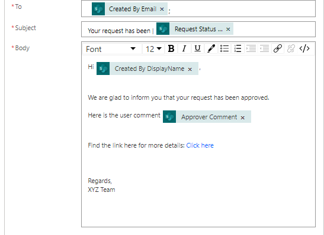This screenshot has height=235, width=324.
Task: Click the 'Here is the user comment' text
Action: [124, 115]
